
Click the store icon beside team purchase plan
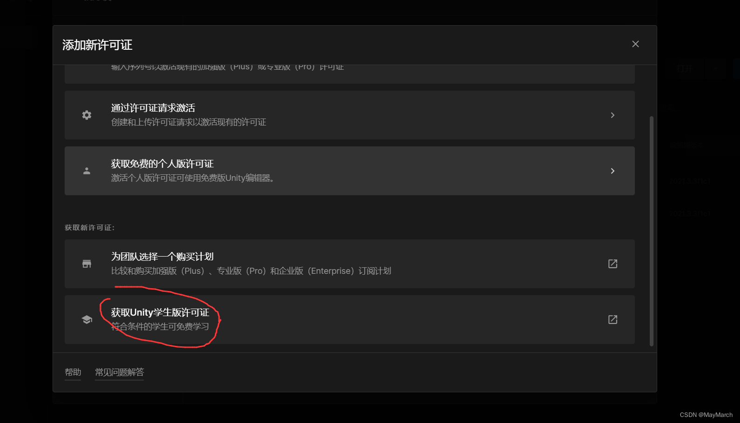pos(87,264)
